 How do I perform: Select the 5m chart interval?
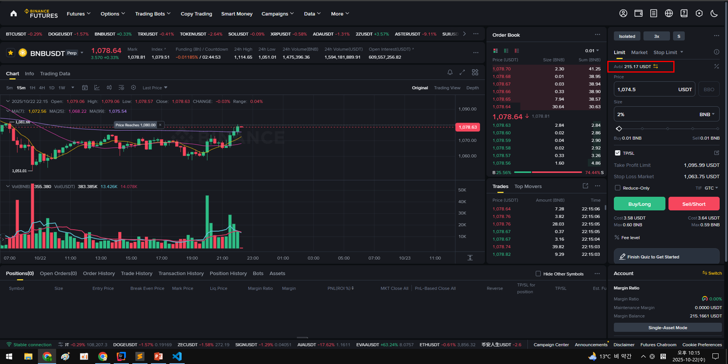(x=9, y=88)
